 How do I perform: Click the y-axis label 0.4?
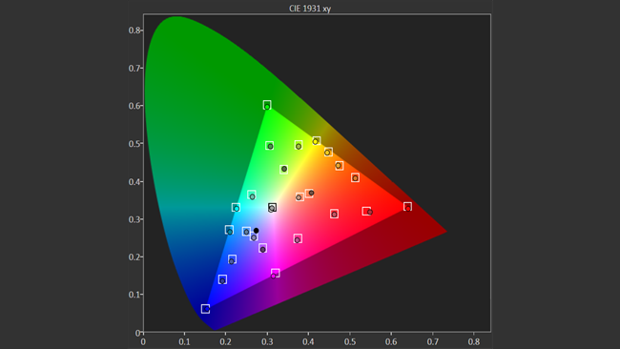134,181
